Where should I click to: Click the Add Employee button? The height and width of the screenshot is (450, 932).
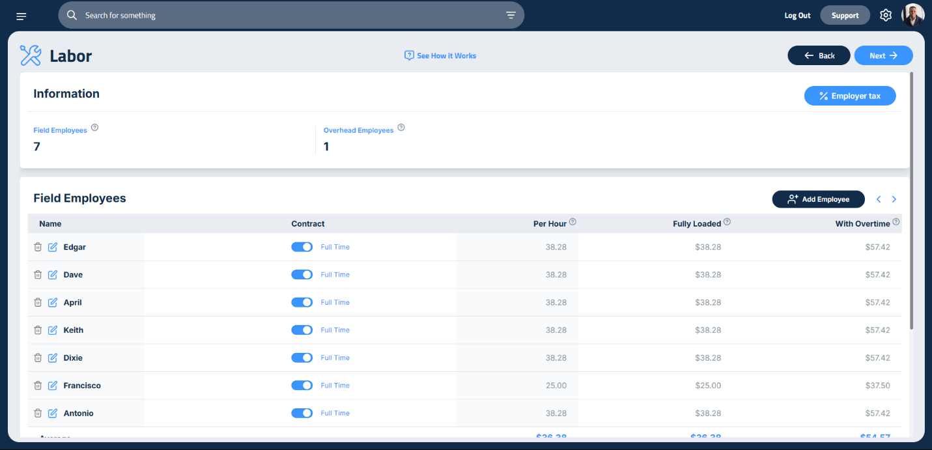818,199
